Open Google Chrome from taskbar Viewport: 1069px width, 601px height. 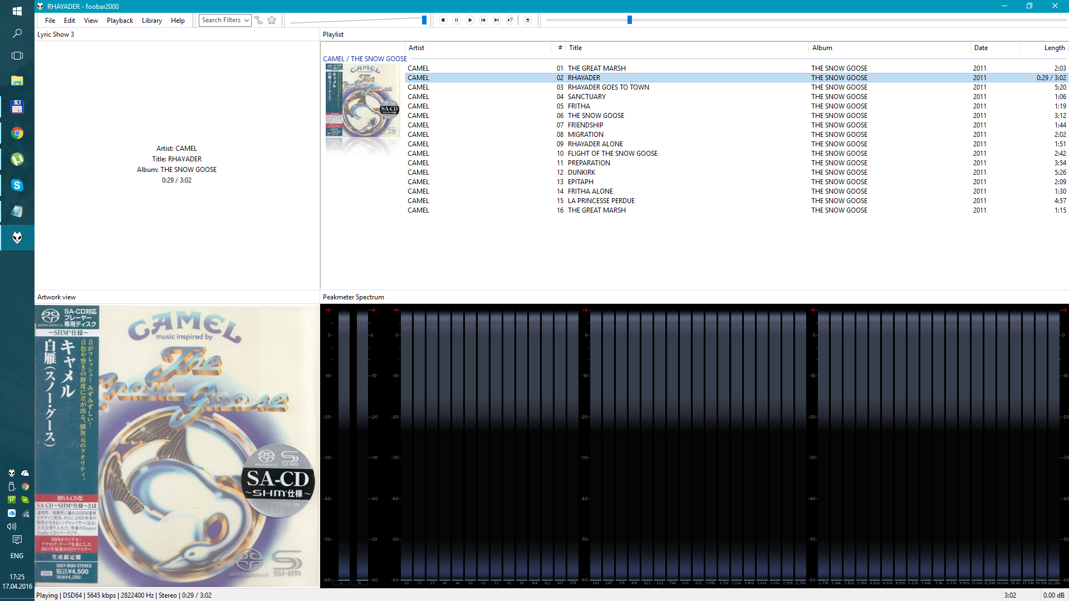click(x=17, y=133)
